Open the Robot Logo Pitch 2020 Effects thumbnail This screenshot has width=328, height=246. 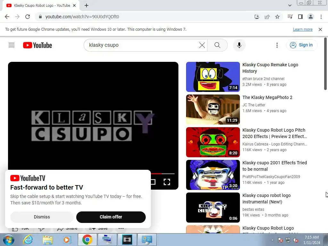point(213,142)
